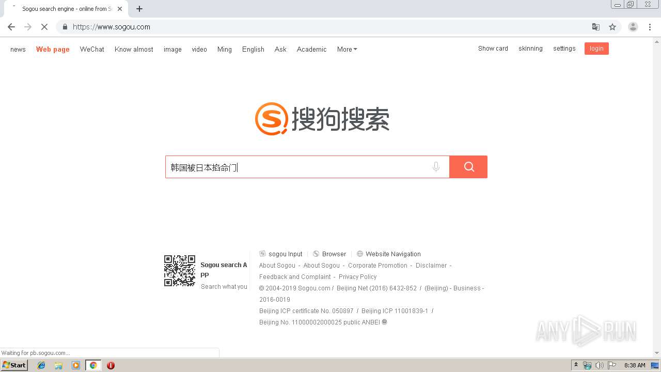Click the Sogou app QR code
The image size is (661, 372).
click(x=180, y=270)
